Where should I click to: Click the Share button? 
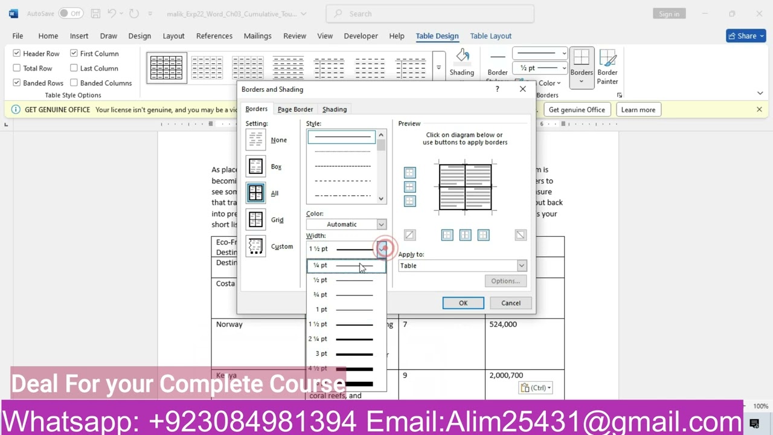(746, 36)
